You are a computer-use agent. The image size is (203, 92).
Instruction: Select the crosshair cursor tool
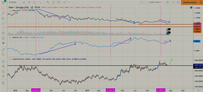pyautogui.click(x=3, y=8)
